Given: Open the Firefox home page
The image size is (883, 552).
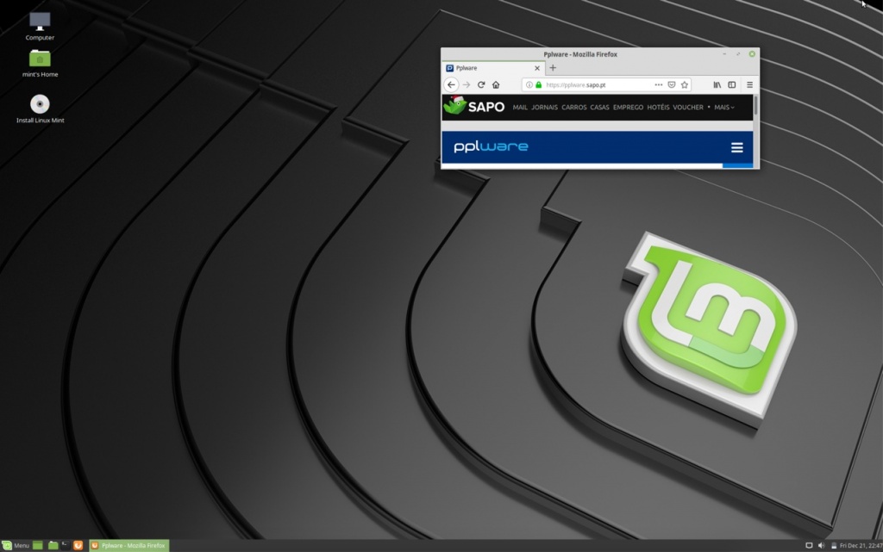Looking at the screenshot, I should point(496,84).
